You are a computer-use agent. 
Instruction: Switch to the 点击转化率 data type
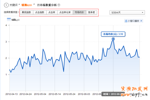[x=65, y=12]
